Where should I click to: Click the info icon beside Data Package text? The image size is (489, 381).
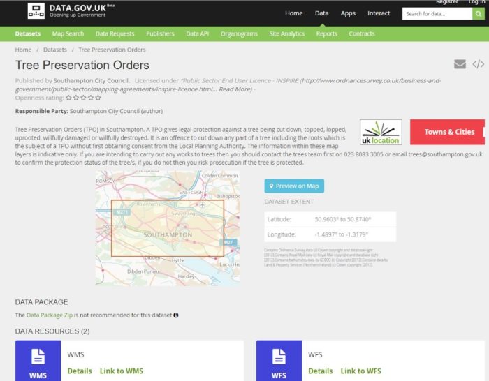176,315
